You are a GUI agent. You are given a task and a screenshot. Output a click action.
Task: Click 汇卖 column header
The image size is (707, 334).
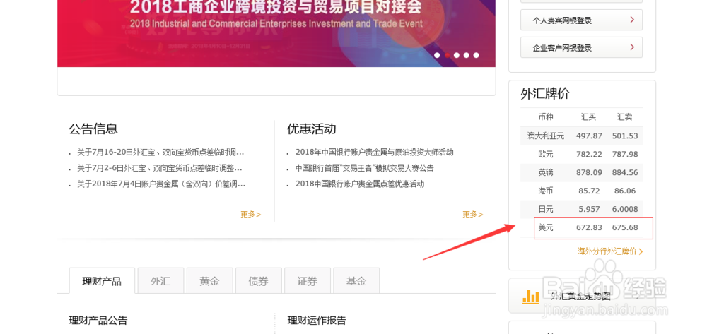coord(624,117)
